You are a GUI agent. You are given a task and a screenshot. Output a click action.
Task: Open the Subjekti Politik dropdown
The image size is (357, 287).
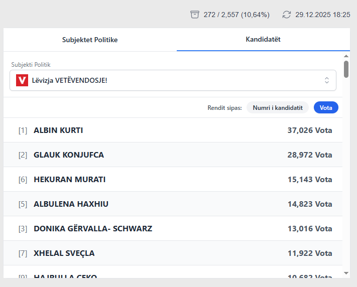(x=173, y=80)
